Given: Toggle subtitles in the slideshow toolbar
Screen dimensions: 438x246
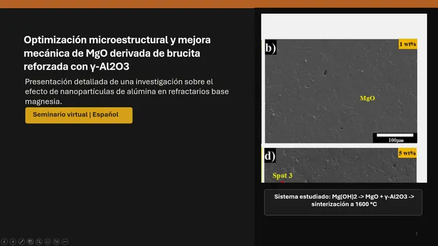Looking at the screenshot, I should pos(48,241).
